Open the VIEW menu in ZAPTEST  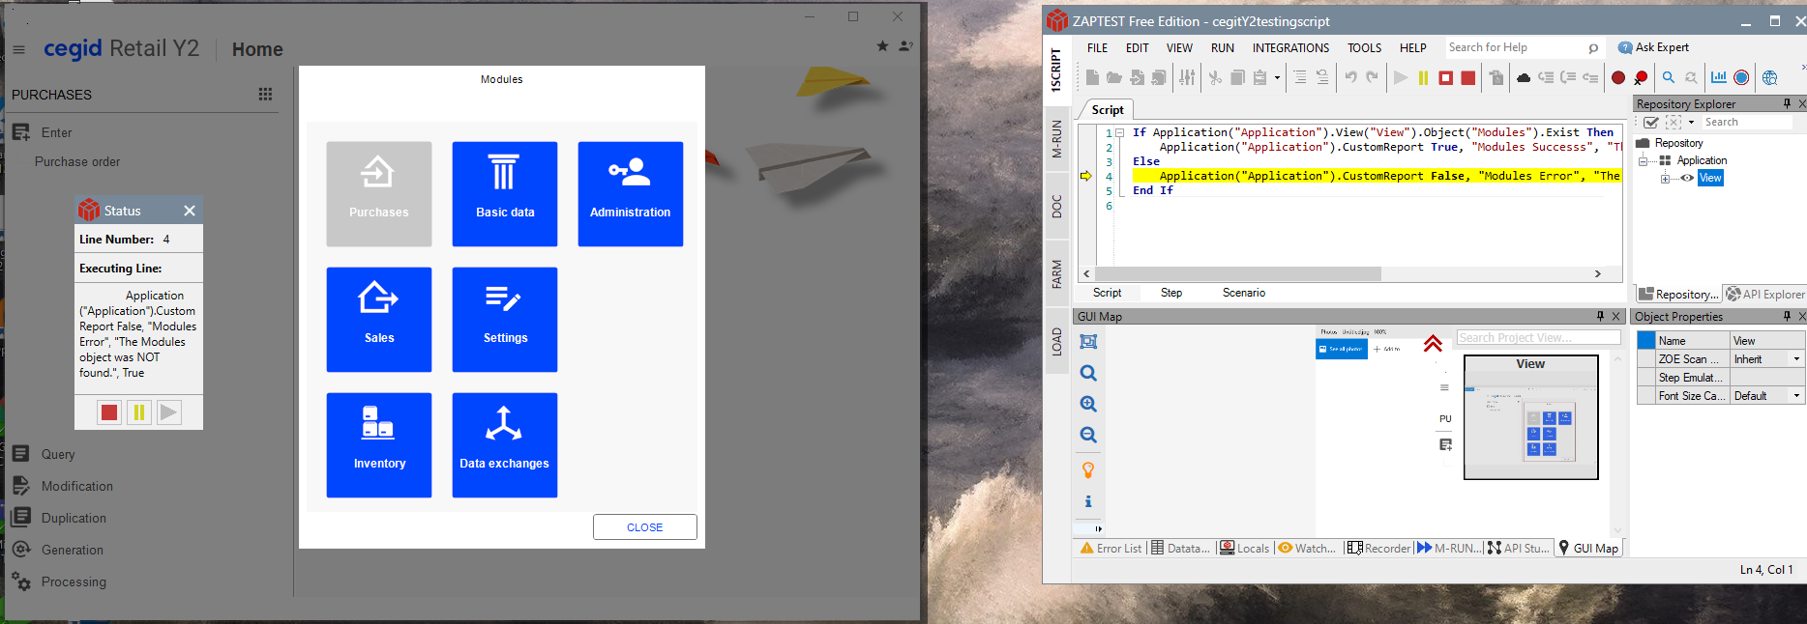(x=1179, y=47)
